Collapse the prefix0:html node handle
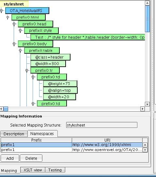The height and width of the screenshot is (177, 156). [x=8, y=17]
